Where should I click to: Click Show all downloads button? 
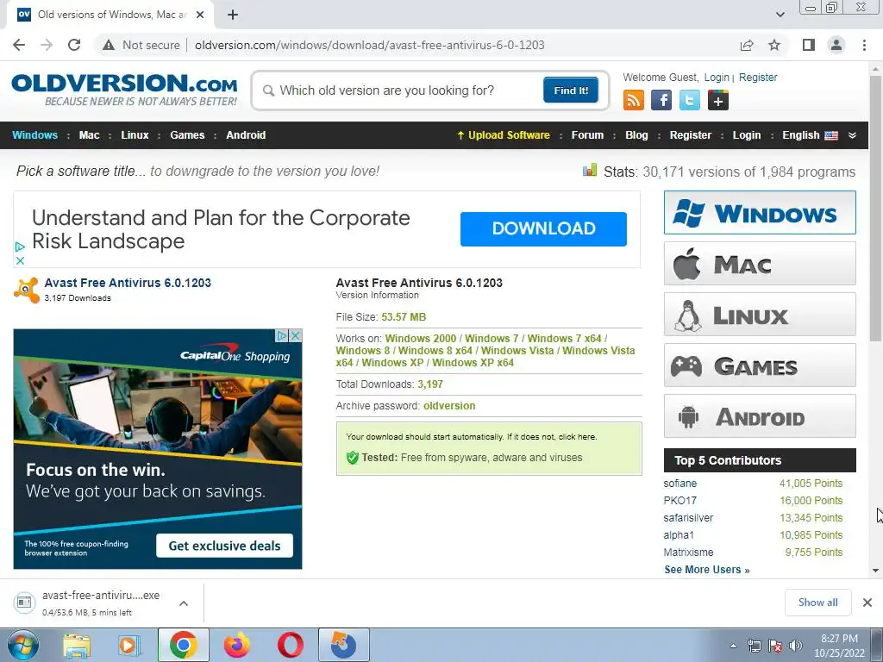point(817,603)
